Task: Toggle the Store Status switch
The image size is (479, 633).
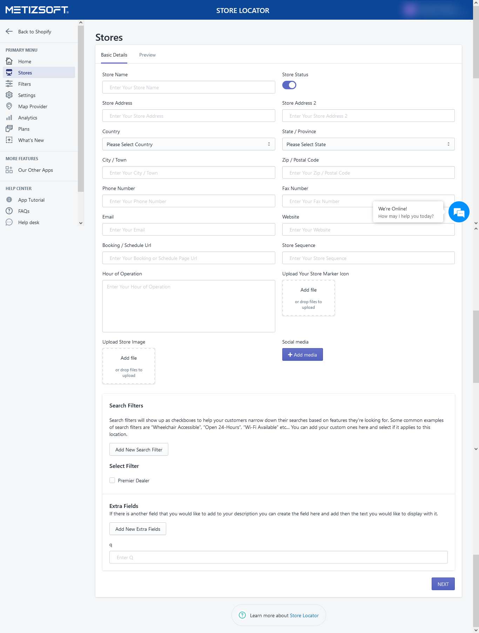Action: click(x=289, y=85)
